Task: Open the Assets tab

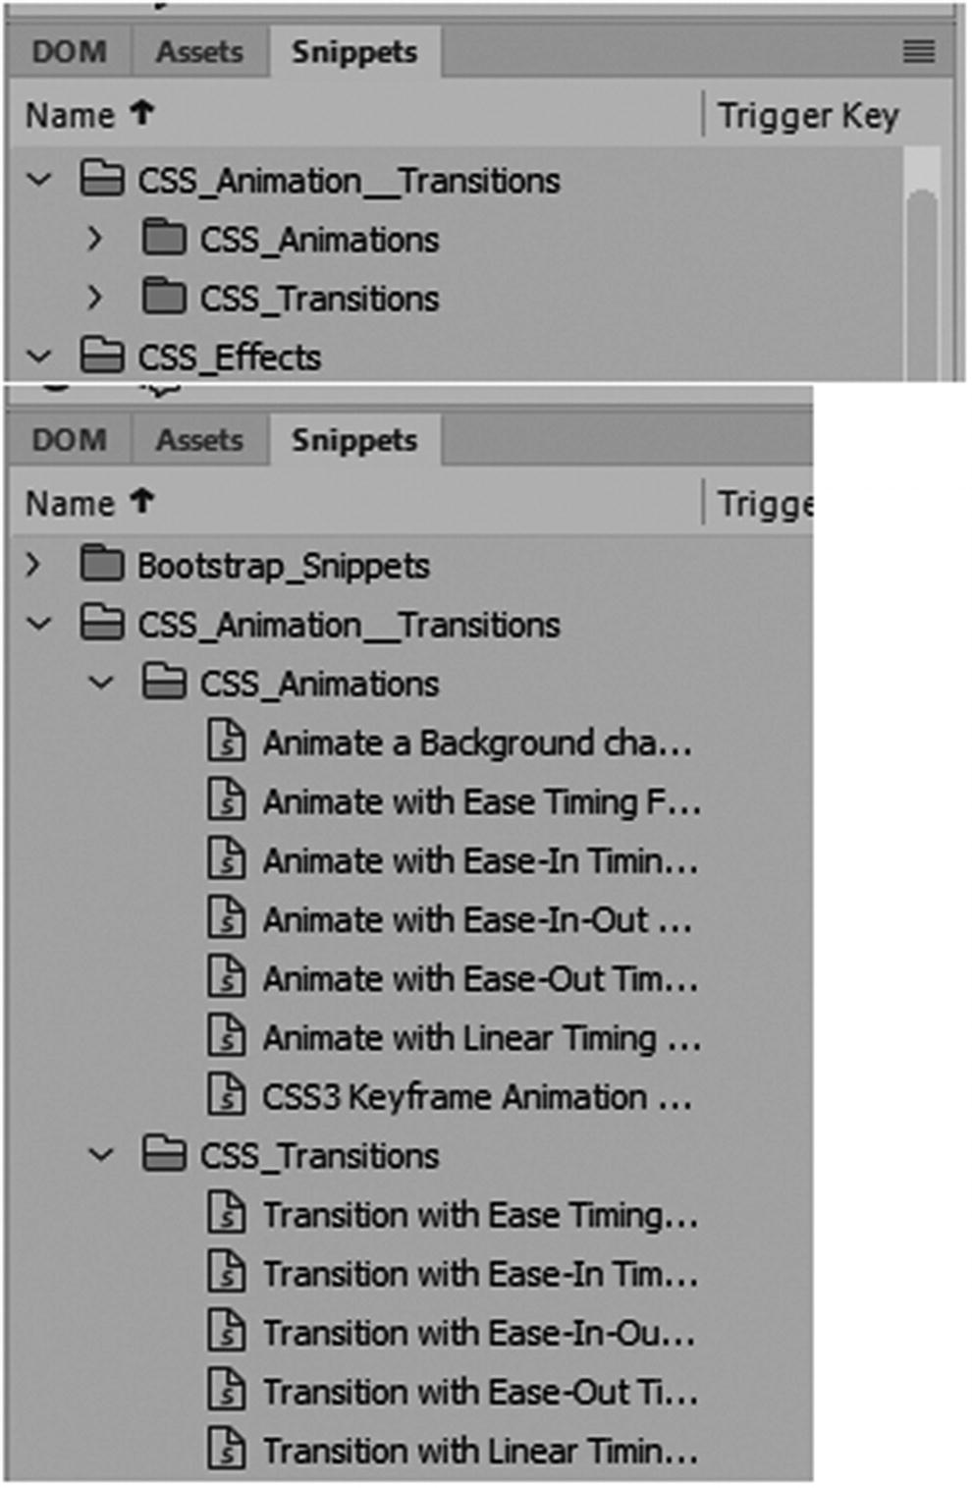Action: coord(199,441)
